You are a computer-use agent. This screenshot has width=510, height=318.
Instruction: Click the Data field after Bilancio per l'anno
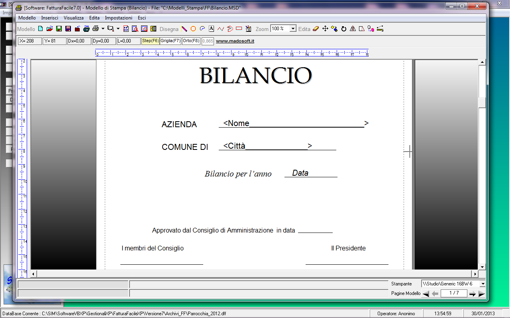click(300, 173)
